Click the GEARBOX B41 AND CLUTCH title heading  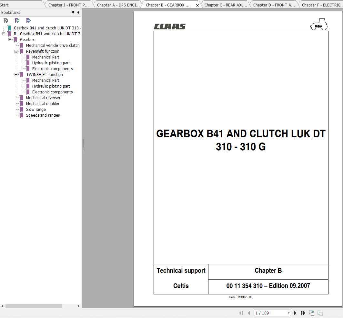pos(241,140)
